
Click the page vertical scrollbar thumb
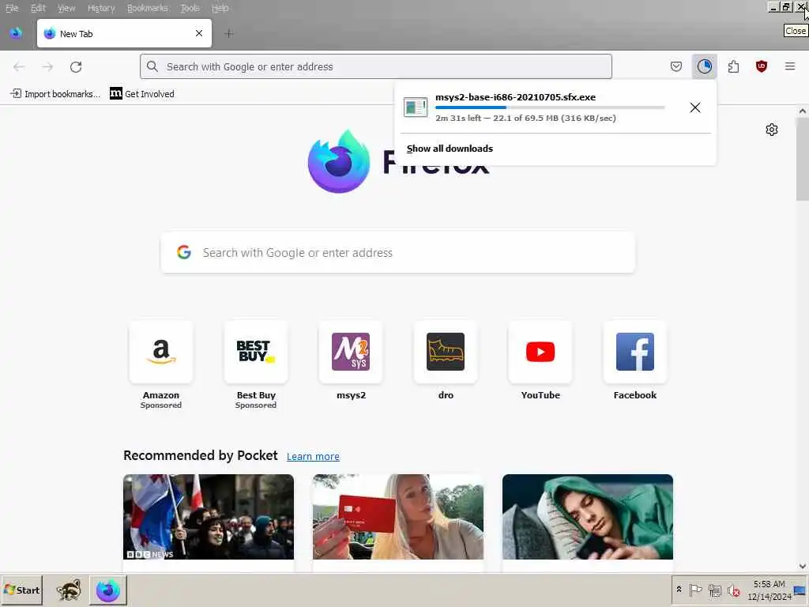(803, 159)
